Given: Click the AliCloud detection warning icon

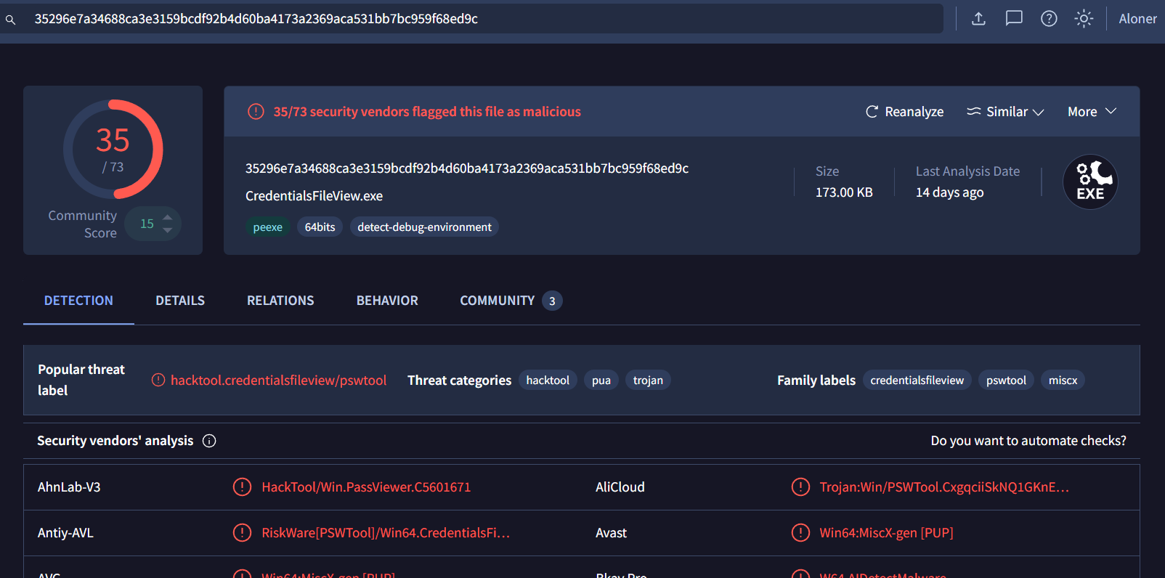Looking at the screenshot, I should pos(800,487).
